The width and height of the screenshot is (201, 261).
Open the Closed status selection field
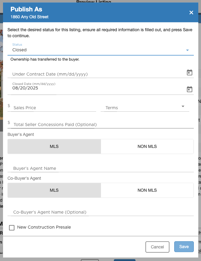tap(100, 49)
